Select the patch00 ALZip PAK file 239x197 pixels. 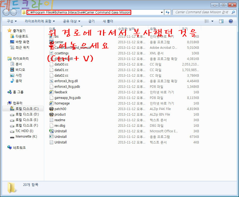tap(60, 109)
